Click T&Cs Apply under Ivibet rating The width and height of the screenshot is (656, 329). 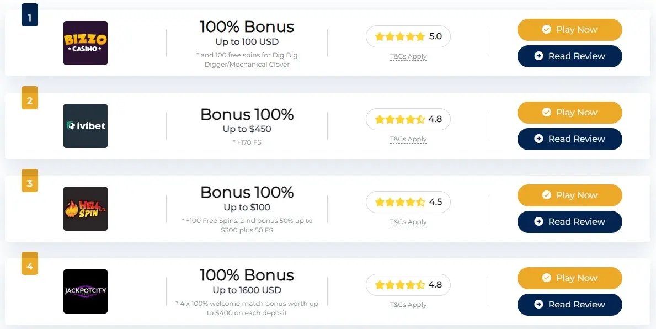pos(408,139)
